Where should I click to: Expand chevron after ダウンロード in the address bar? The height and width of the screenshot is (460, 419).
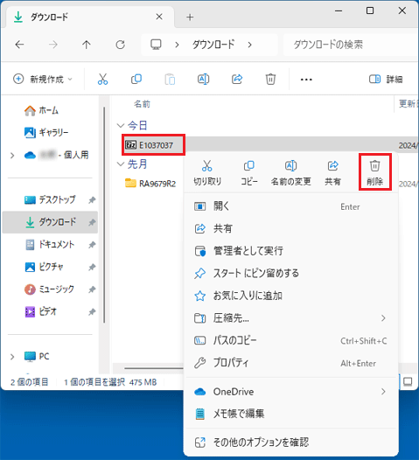tap(249, 45)
